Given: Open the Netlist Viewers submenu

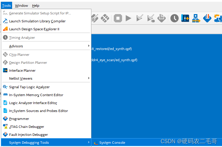Looking at the screenshot, I should (46, 78).
